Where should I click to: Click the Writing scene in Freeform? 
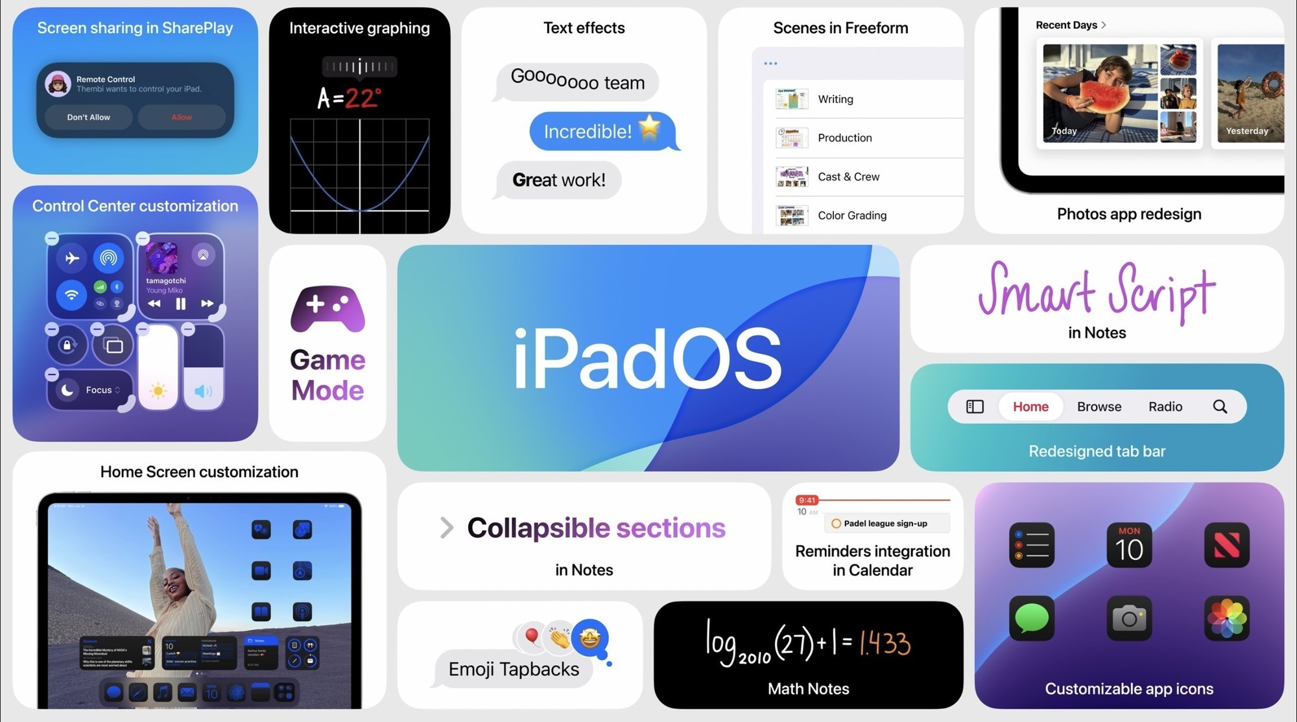pyautogui.click(x=835, y=99)
